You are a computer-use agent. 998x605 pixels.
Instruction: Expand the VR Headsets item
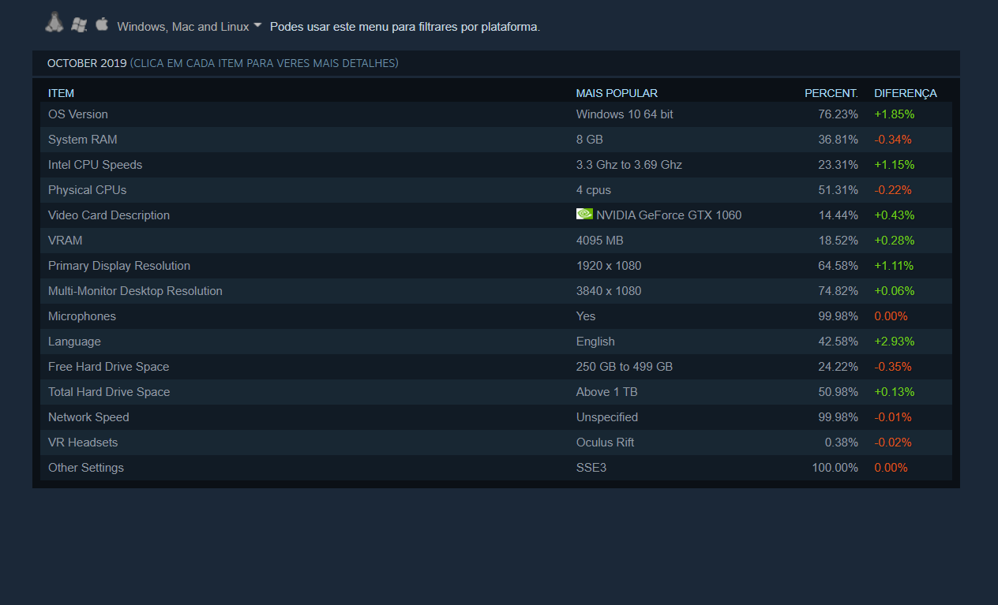pyautogui.click(x=496, y=443)
